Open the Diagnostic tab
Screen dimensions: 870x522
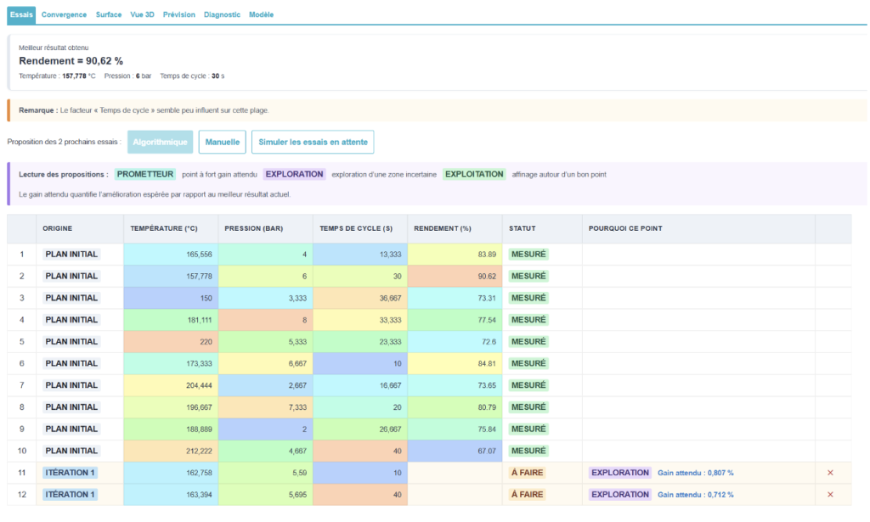222,14
